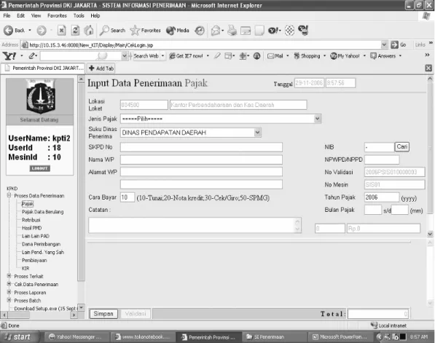This screenshot has height=343, width=435.
Task: Open Yahoo Answers toolbar button
Action: coord(383,56)
